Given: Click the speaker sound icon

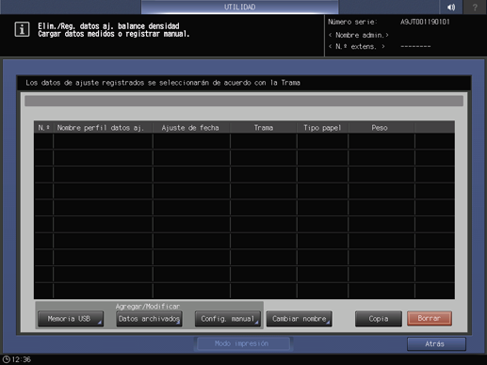Looking at the screenshot, I should [451, 7].
